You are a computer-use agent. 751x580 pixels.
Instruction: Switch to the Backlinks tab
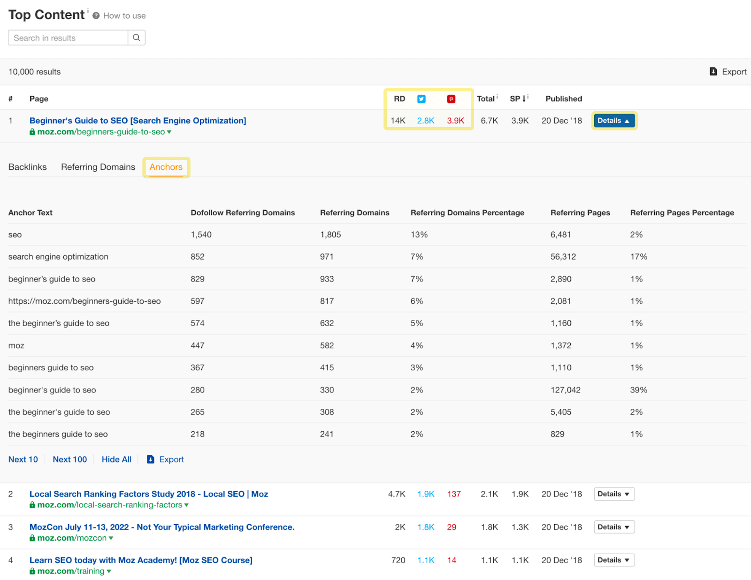tap(27, 167)
